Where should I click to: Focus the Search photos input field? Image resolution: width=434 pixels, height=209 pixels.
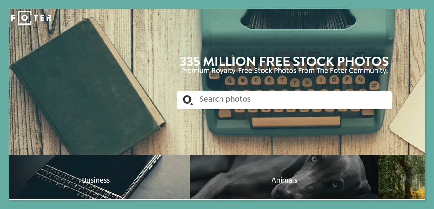click(x=284, y=100)
